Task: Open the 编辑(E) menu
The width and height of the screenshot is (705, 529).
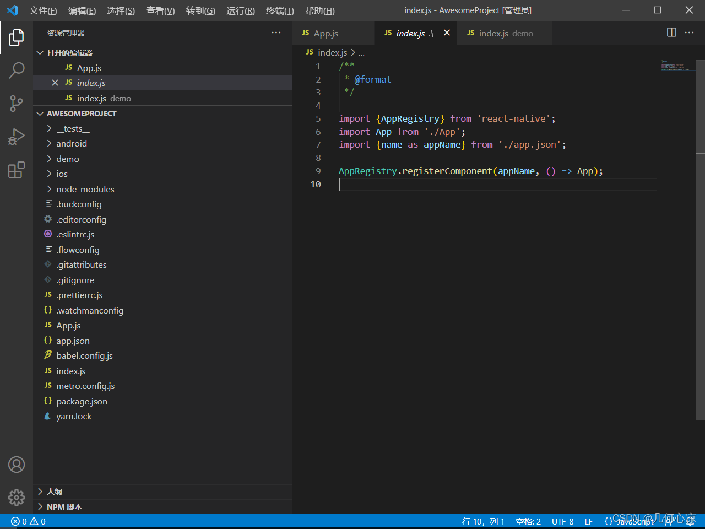Action: [x=82, y=10]
